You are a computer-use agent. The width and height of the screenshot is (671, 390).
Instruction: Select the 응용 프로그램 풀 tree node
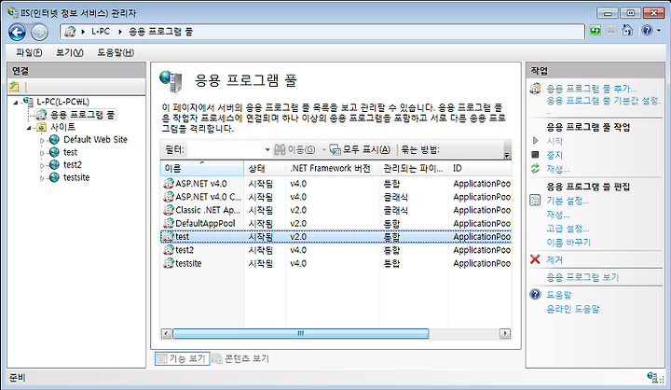(77, 115)
